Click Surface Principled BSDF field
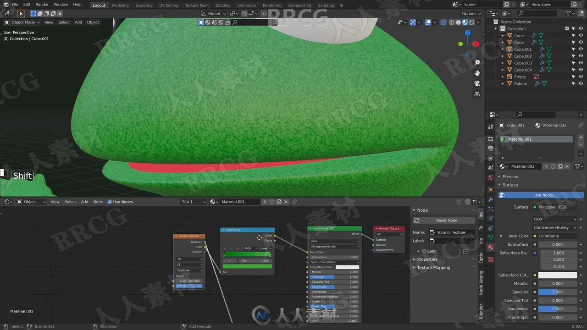Viewport: 587px width, 330px height. click(554, 207)
